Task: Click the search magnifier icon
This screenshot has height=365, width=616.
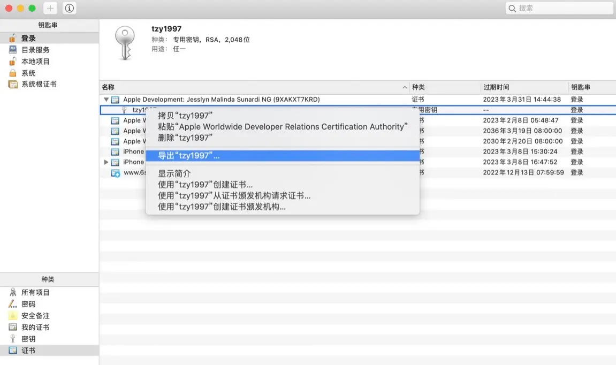Action: tap(512, 8)
